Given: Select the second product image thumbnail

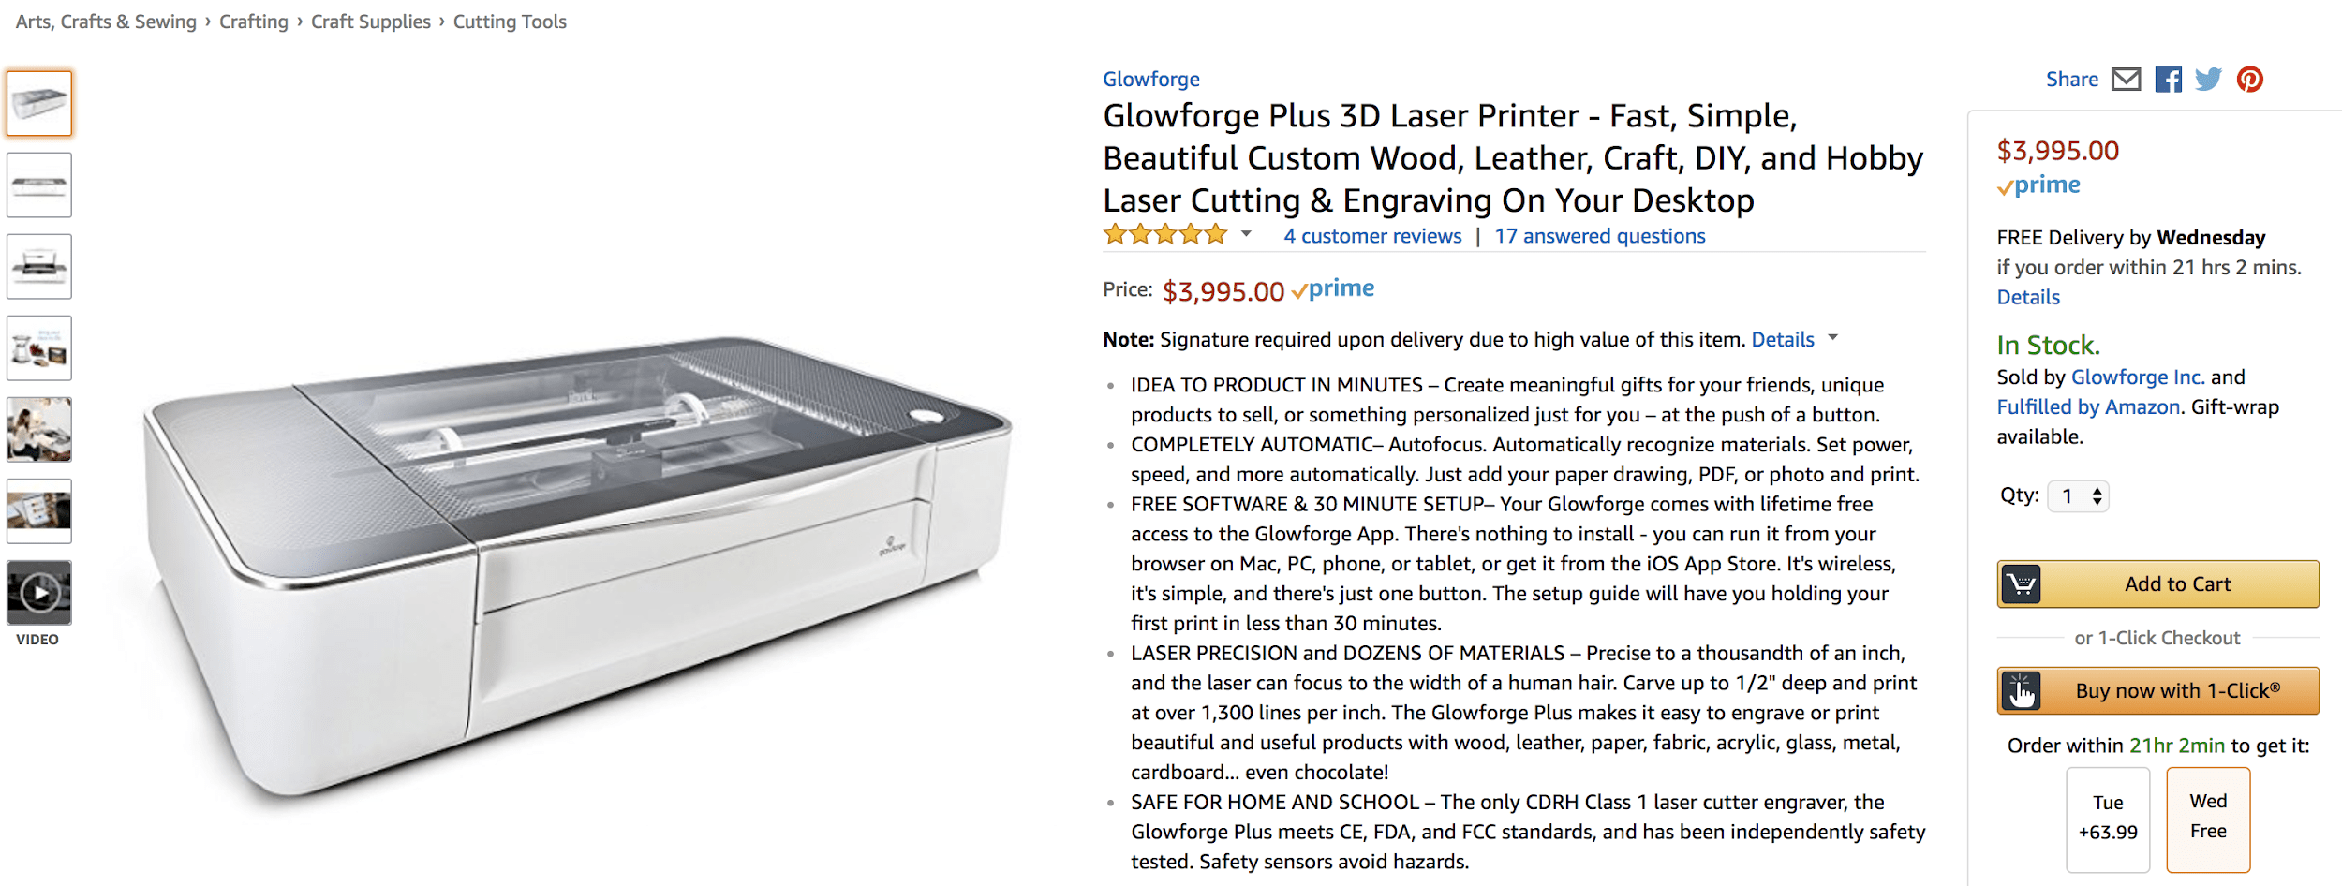Looking at the screenshot, I should point(39,185).
